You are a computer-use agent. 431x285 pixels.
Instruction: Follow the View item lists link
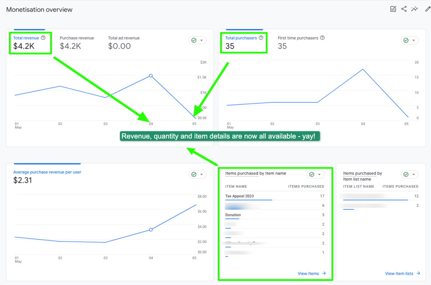point(399,273)
